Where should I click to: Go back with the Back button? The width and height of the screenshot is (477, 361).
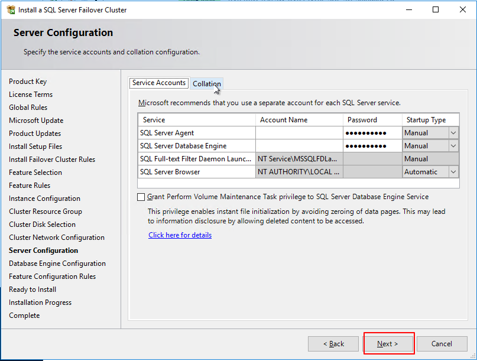click(333, 344)
